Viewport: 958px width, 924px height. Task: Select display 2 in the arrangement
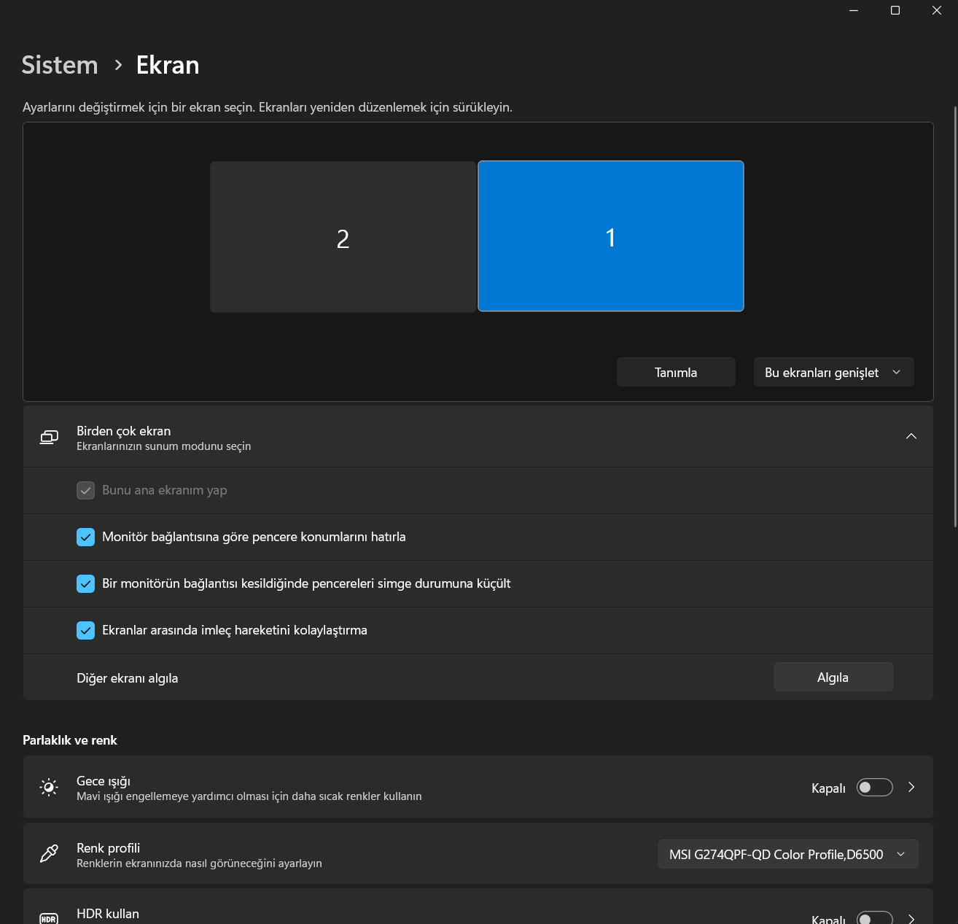(343, 237)
